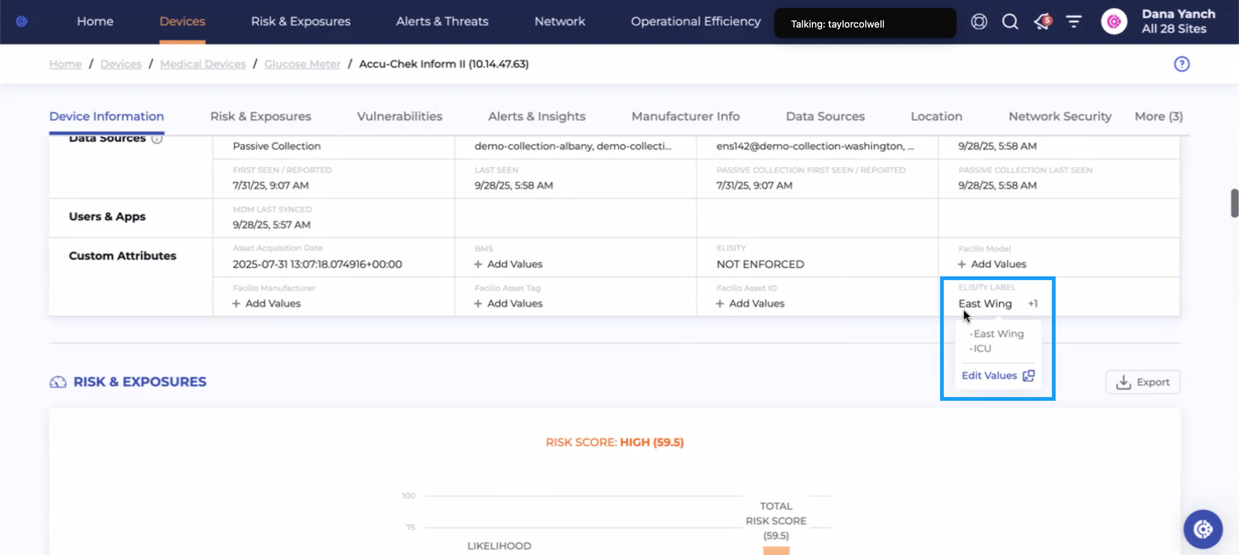Viewport: 1239px width, 555px height.
Task: Click the demo-collection-albany collector cell
Action: click(x=573, y=146)
